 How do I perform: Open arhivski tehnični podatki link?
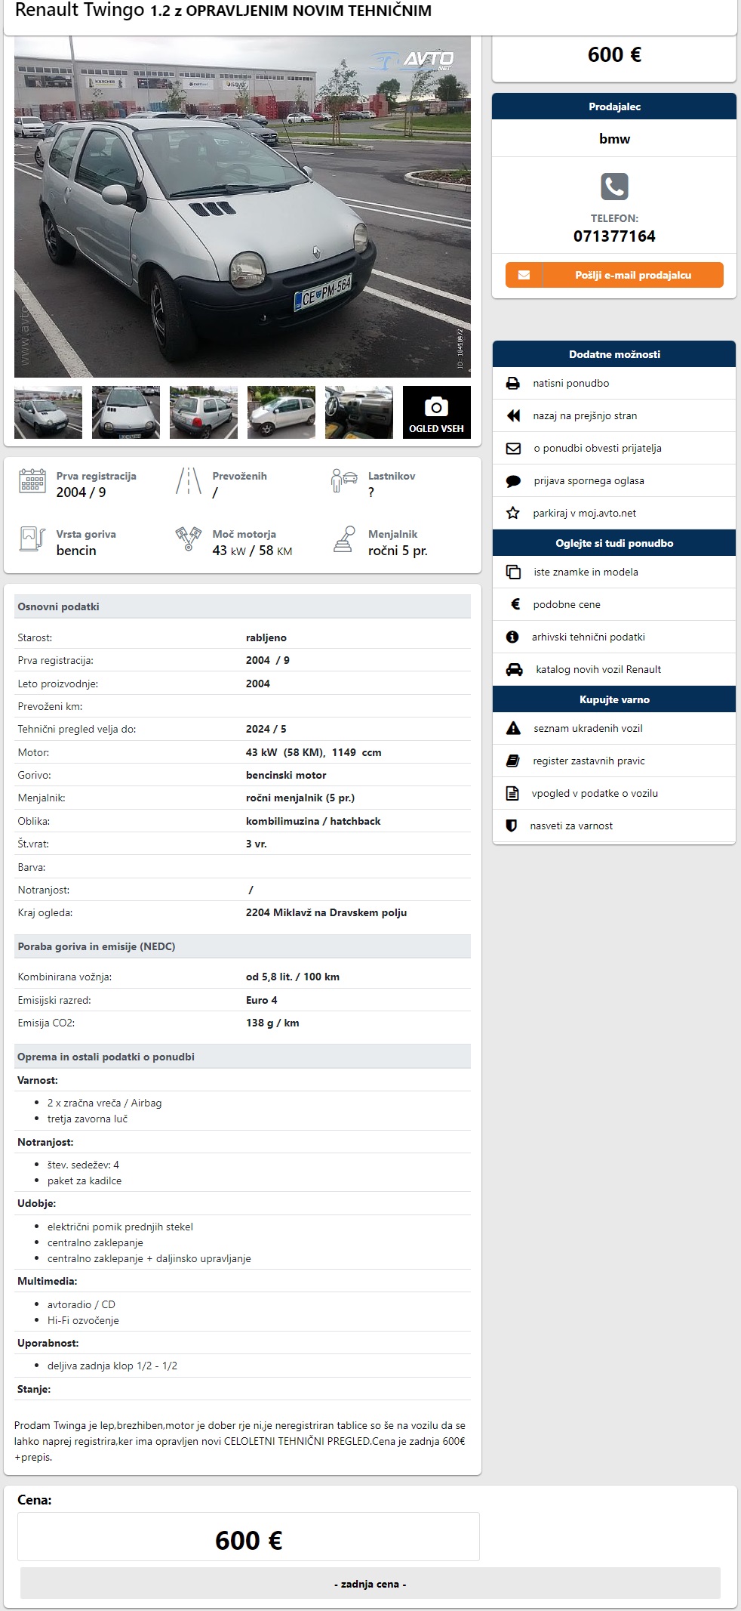[588, 637]
